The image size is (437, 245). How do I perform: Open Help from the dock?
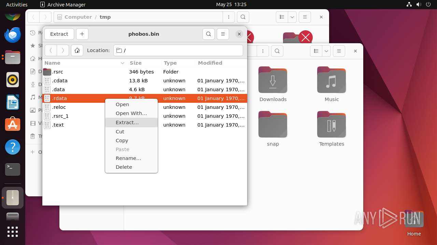coord(13,147)
